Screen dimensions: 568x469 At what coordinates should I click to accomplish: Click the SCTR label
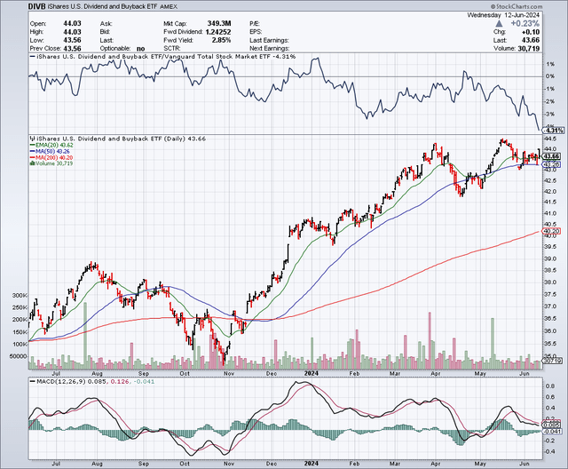click(x=172, y=49)
